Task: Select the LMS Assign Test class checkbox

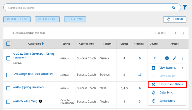Action: pyautogui.click(x=8, y=75)
